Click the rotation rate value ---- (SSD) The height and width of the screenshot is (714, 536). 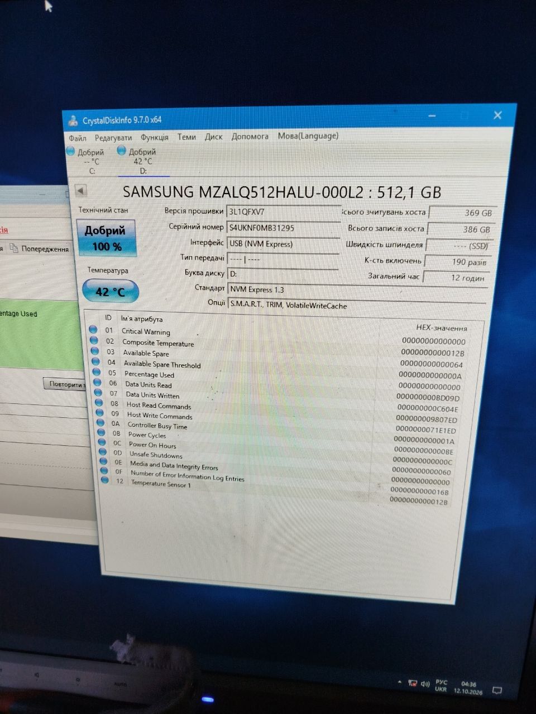coord(458,245)
